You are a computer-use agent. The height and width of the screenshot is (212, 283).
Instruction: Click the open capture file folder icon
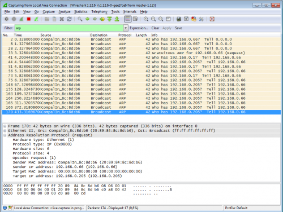coord(47,19)
